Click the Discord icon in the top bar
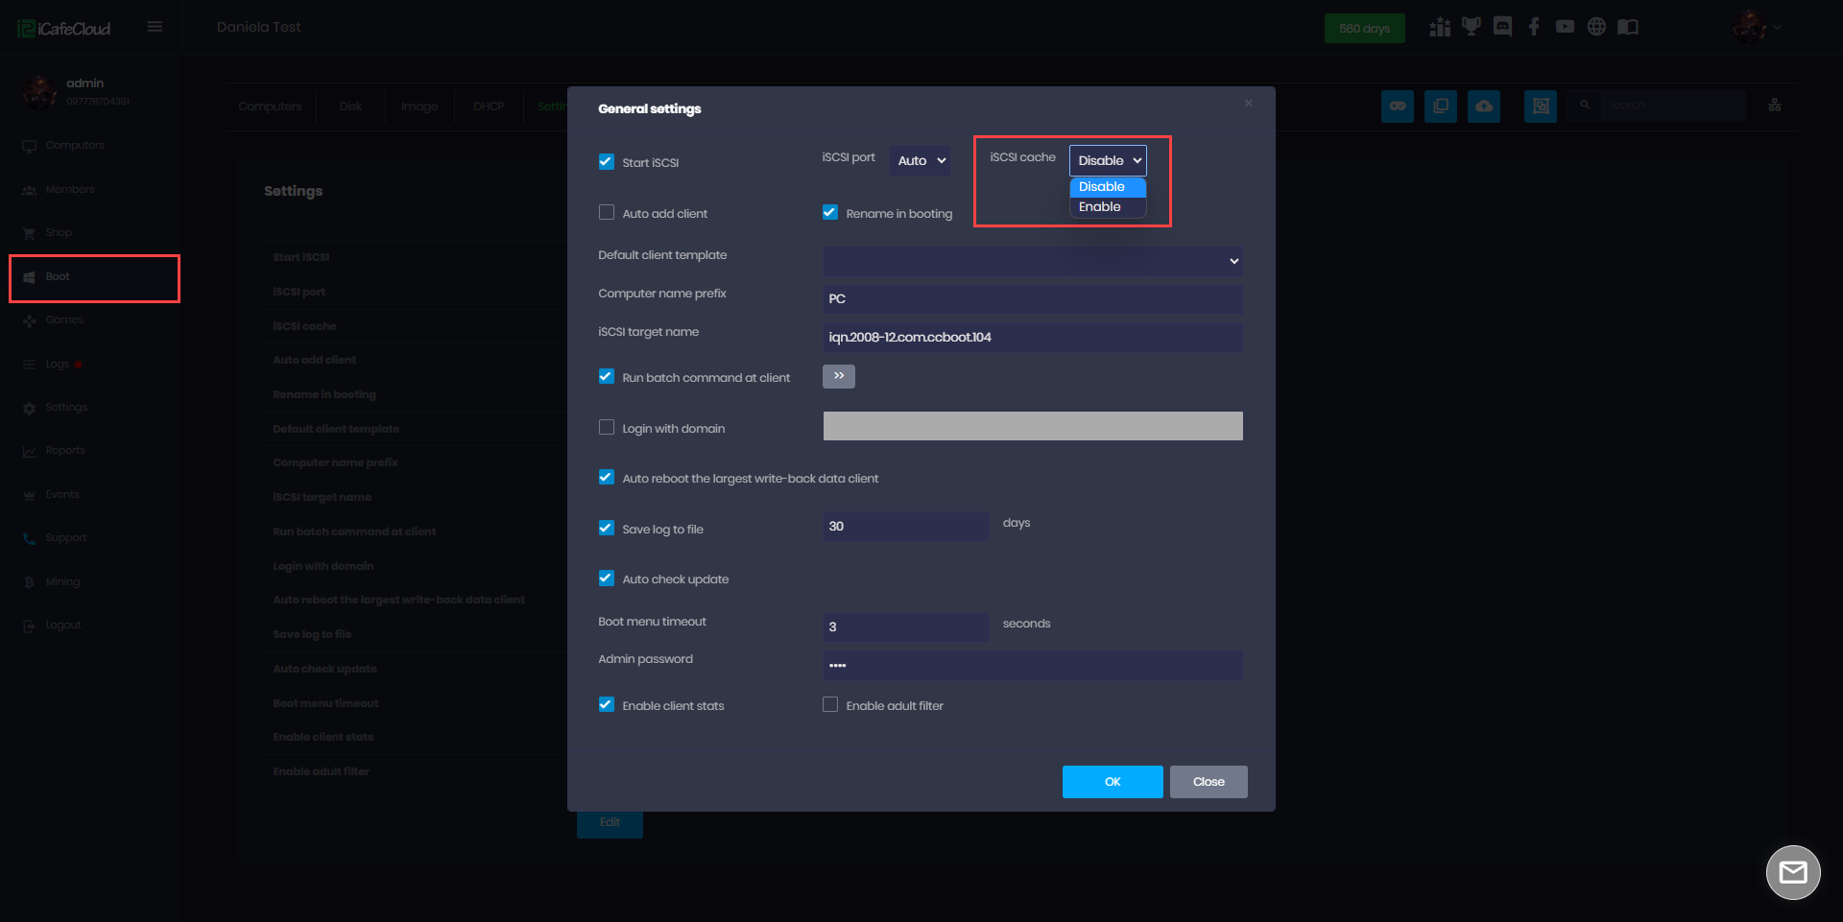 pos(1502,27)
